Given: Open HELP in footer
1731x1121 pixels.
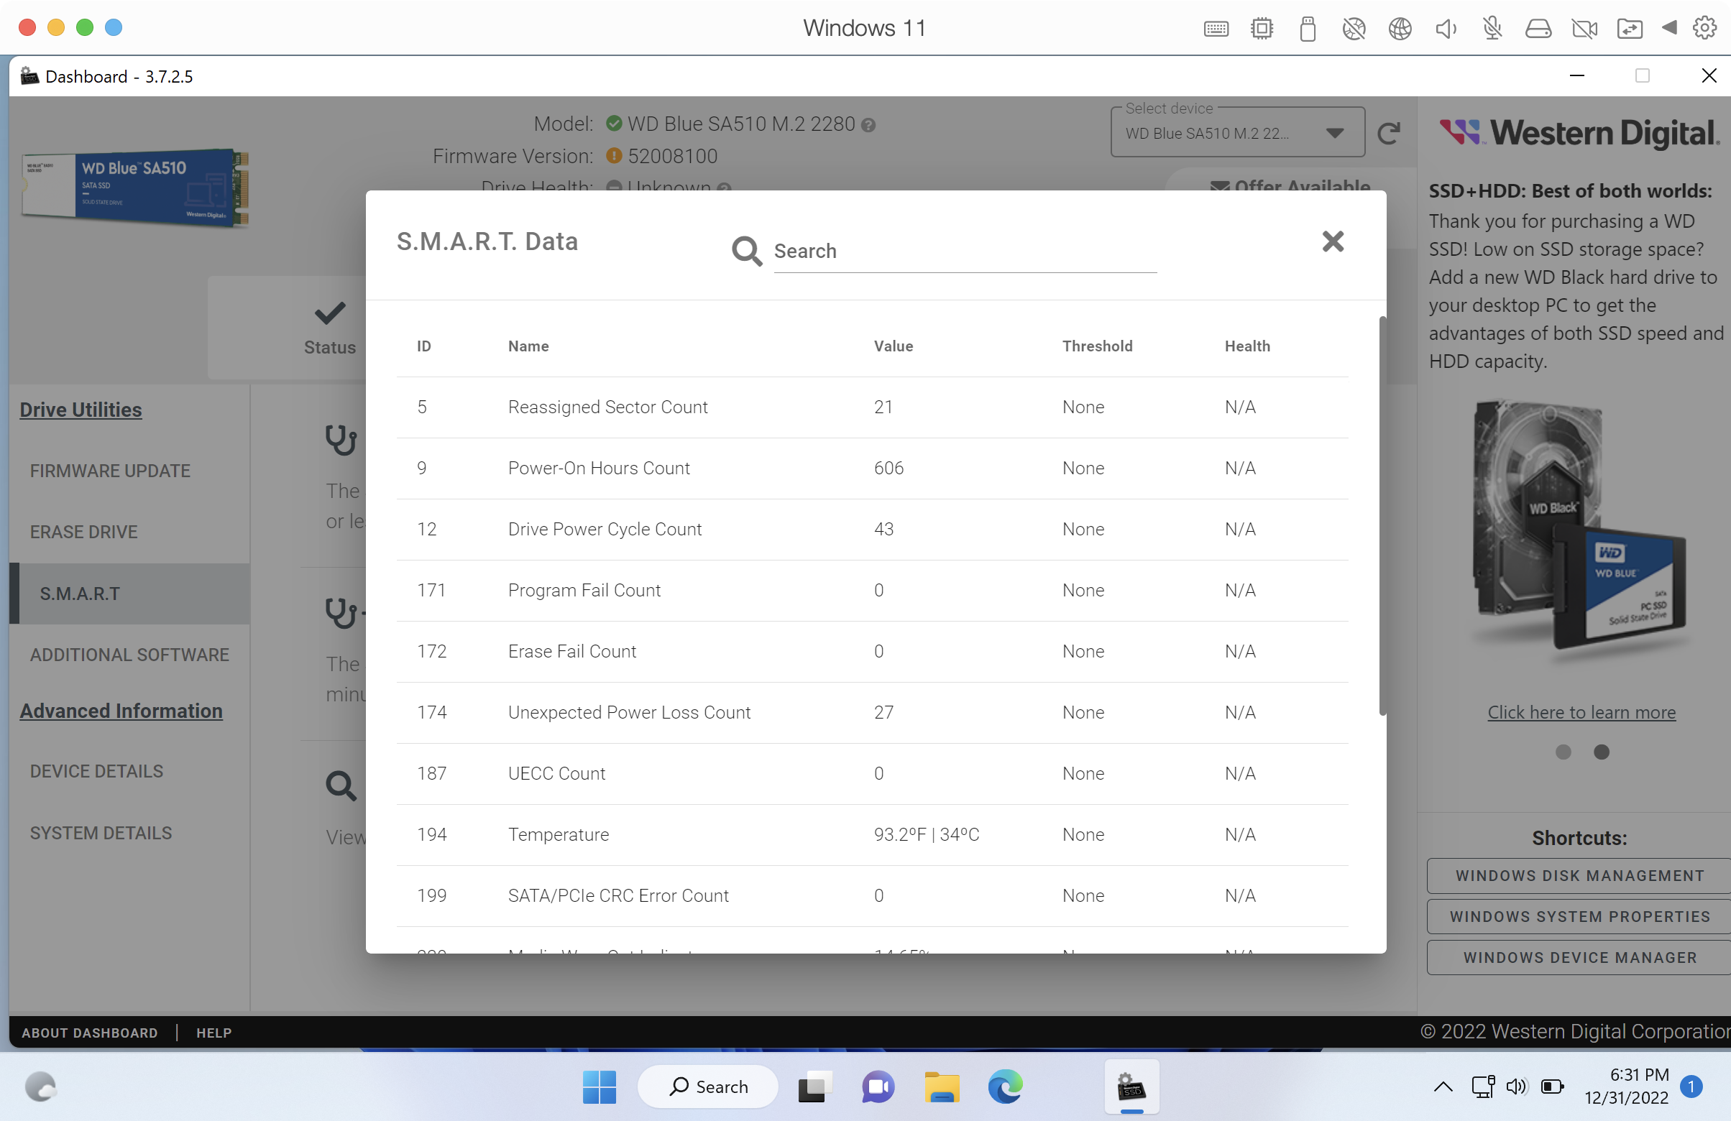Looking at the screenshot, I should tap(213, 1033).
